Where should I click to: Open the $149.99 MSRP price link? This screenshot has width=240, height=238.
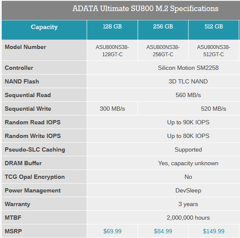(x=214, y=231)
